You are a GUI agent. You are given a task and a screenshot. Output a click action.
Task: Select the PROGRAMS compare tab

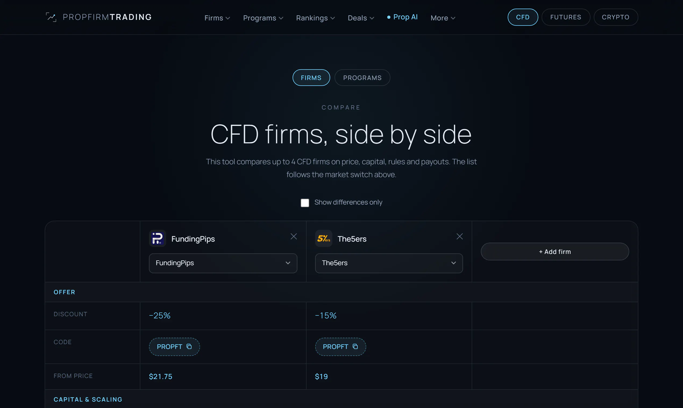[x=362, y=78]
